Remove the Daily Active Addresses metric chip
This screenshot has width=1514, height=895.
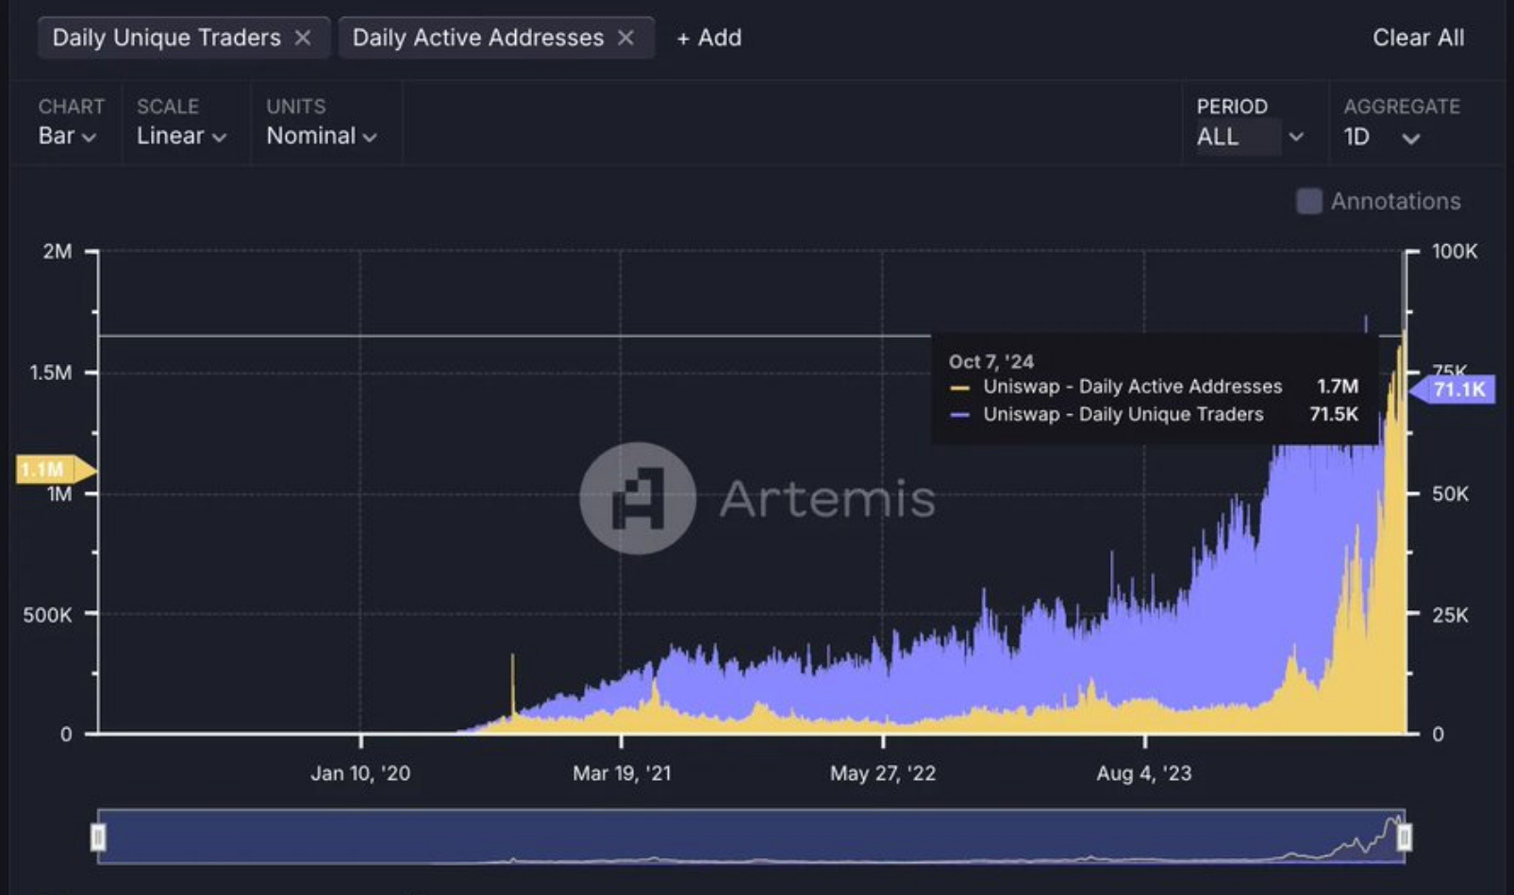tap(625, 38)
